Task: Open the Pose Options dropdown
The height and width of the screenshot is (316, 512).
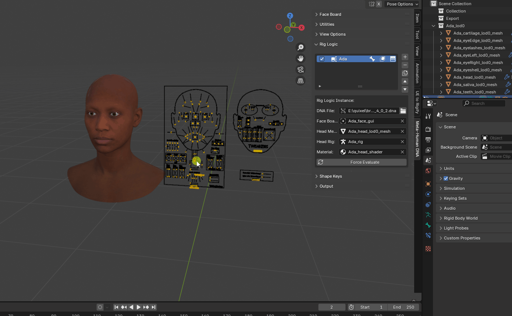Action: point(402,4)
